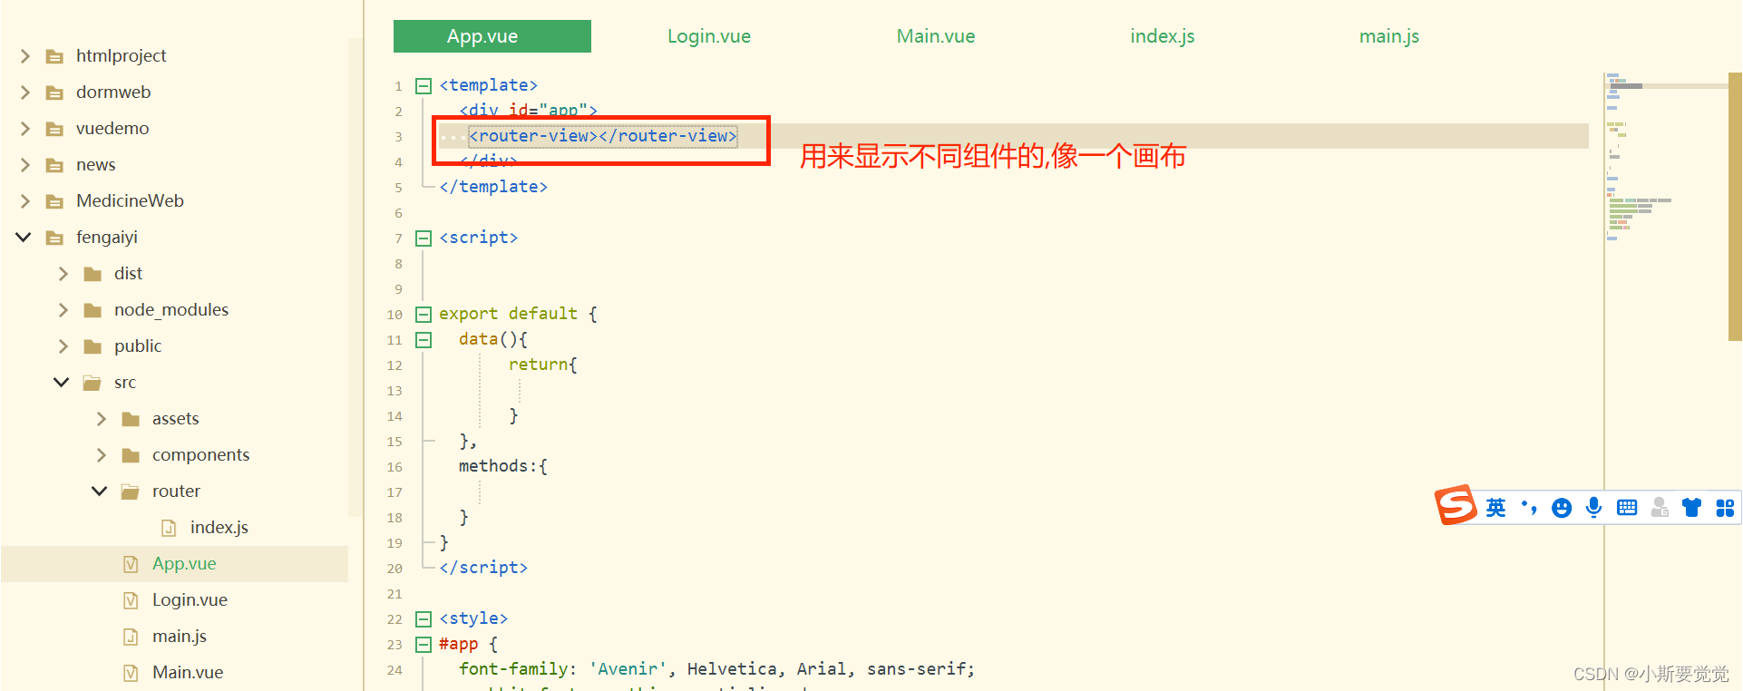Expand the vuedemo project chevron

pos(25,129)
